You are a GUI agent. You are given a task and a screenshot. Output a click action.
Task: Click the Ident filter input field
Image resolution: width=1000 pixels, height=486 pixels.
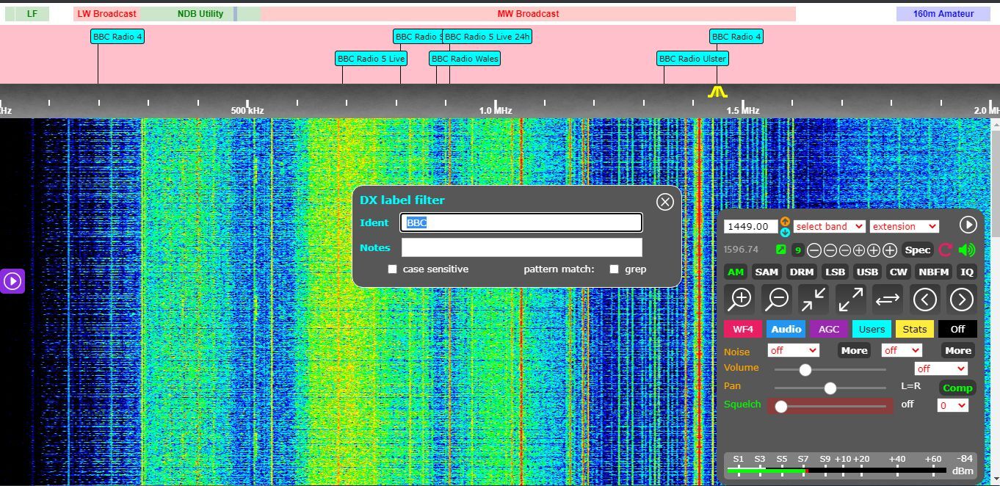pyautogui.click(x=521, y=222)
